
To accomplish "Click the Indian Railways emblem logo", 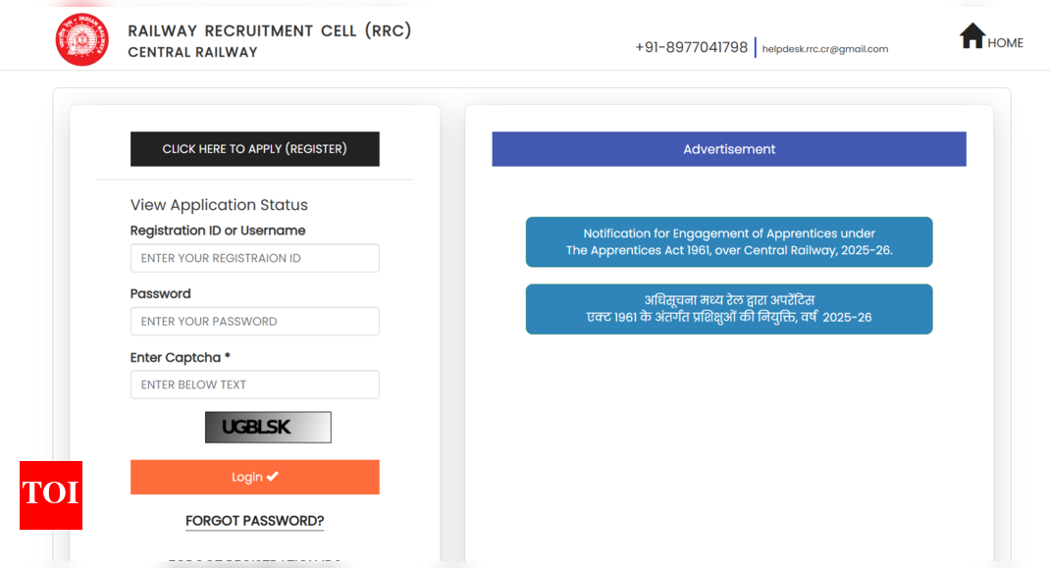I will tap(82, 40).
